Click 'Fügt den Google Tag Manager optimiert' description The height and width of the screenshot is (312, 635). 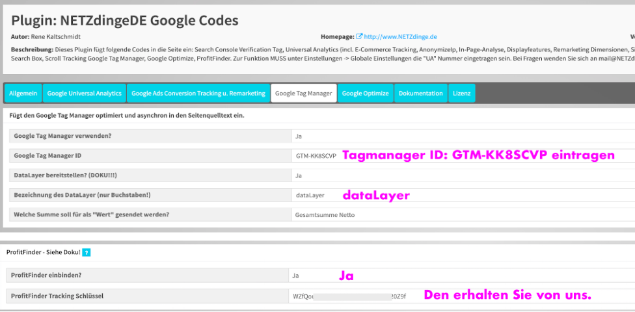pos(128,115)
